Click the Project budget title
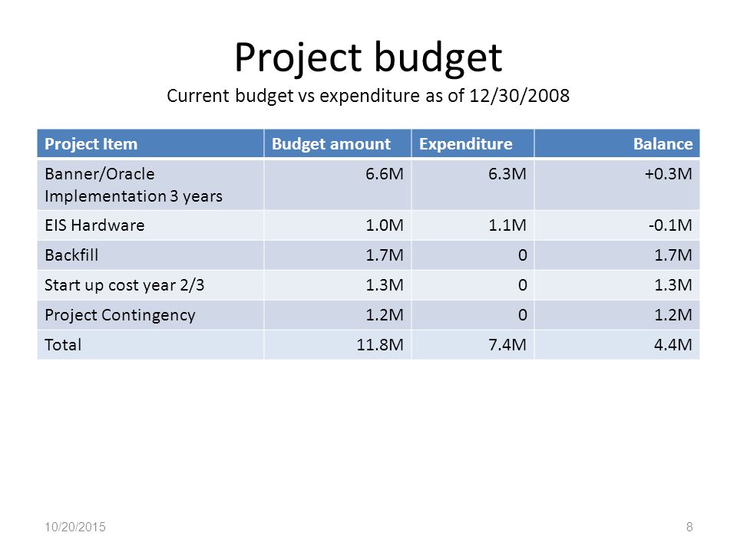The height and width of the screenshot is (552, 737). (368, 58)
